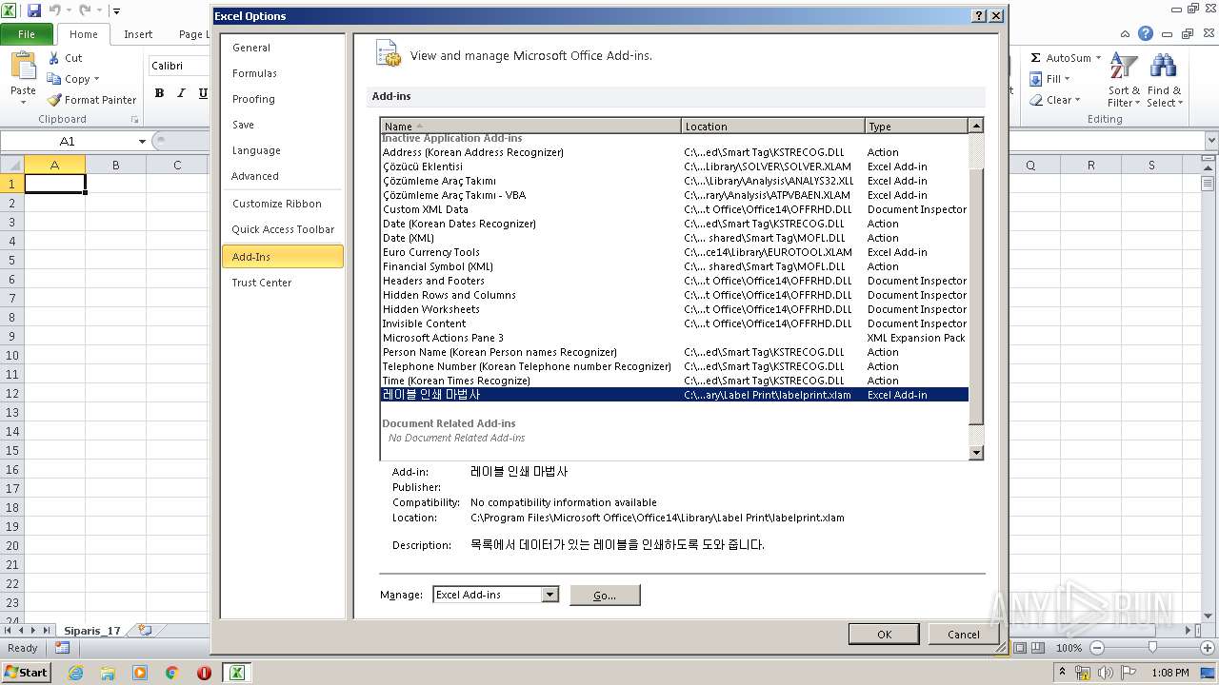The height and width of the screenshot is (685, 1219).
Task: Select the Euro Currency Tools add-in row
Action: pyautogui.click(x=674, y=252)
